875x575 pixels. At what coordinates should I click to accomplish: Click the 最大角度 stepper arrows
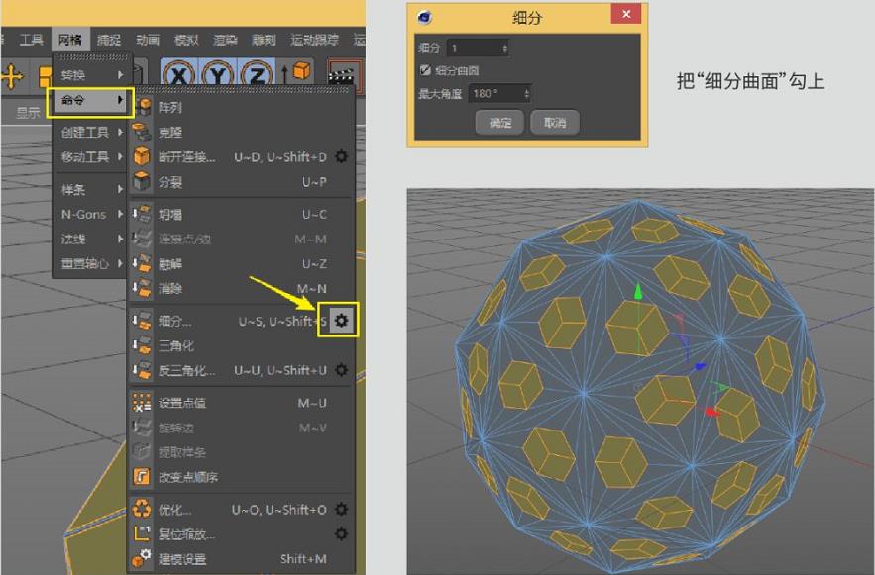tap(526, 94)
